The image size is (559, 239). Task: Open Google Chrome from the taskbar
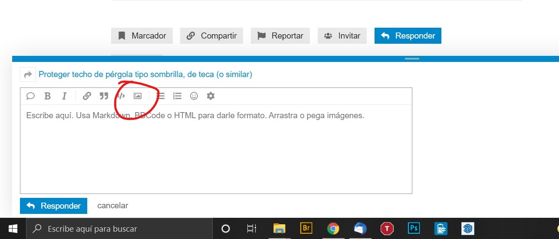[333, 229]
